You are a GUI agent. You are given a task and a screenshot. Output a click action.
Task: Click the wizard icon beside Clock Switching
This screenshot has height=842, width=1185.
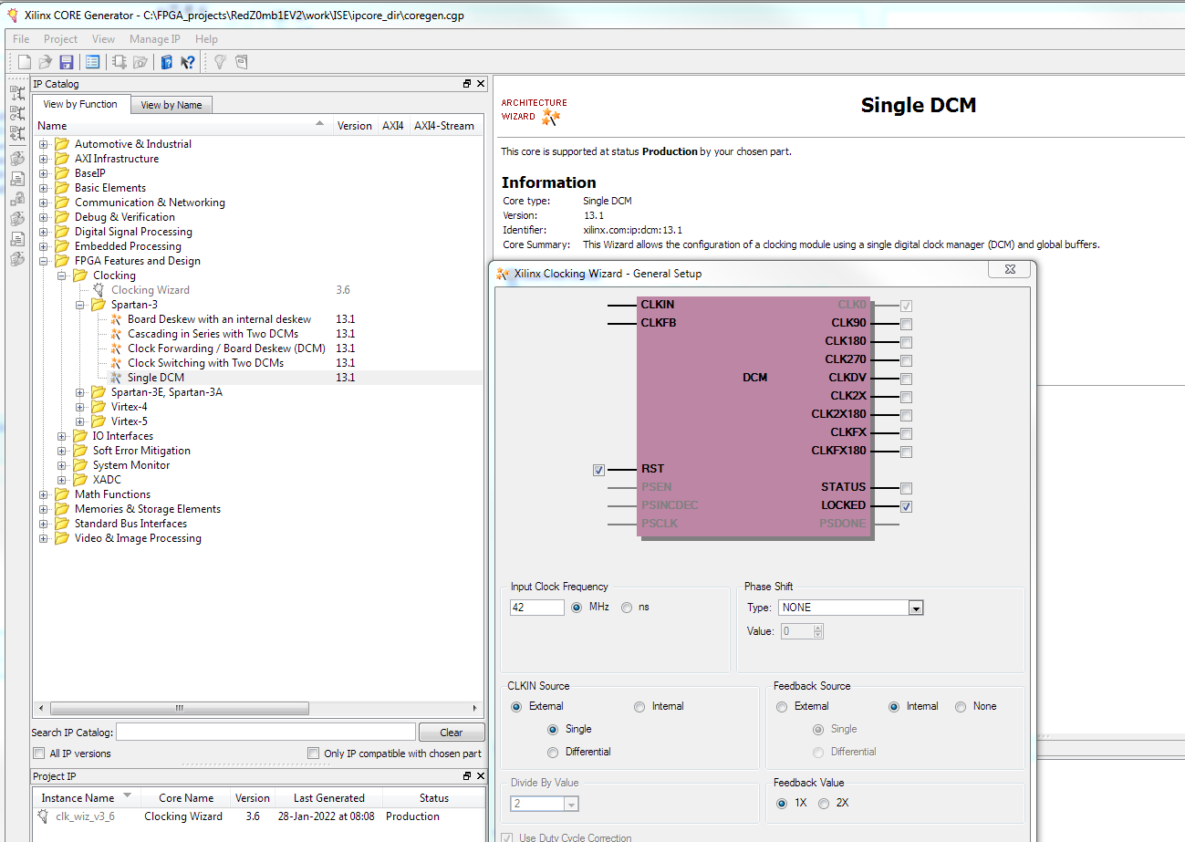[x=116, y=363]
